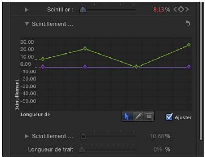
Task: Select second purple keyframe on flat line
Action: [85, 67]
